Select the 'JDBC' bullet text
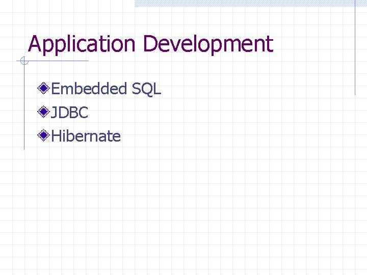The height and width of the screenshot is (275, 367). [x=69, y=112]
